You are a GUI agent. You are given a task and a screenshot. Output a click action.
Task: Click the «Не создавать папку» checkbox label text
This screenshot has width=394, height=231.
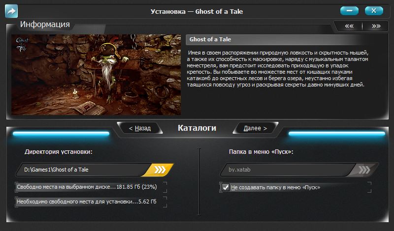pyautogui.click(x=275, y=187)
